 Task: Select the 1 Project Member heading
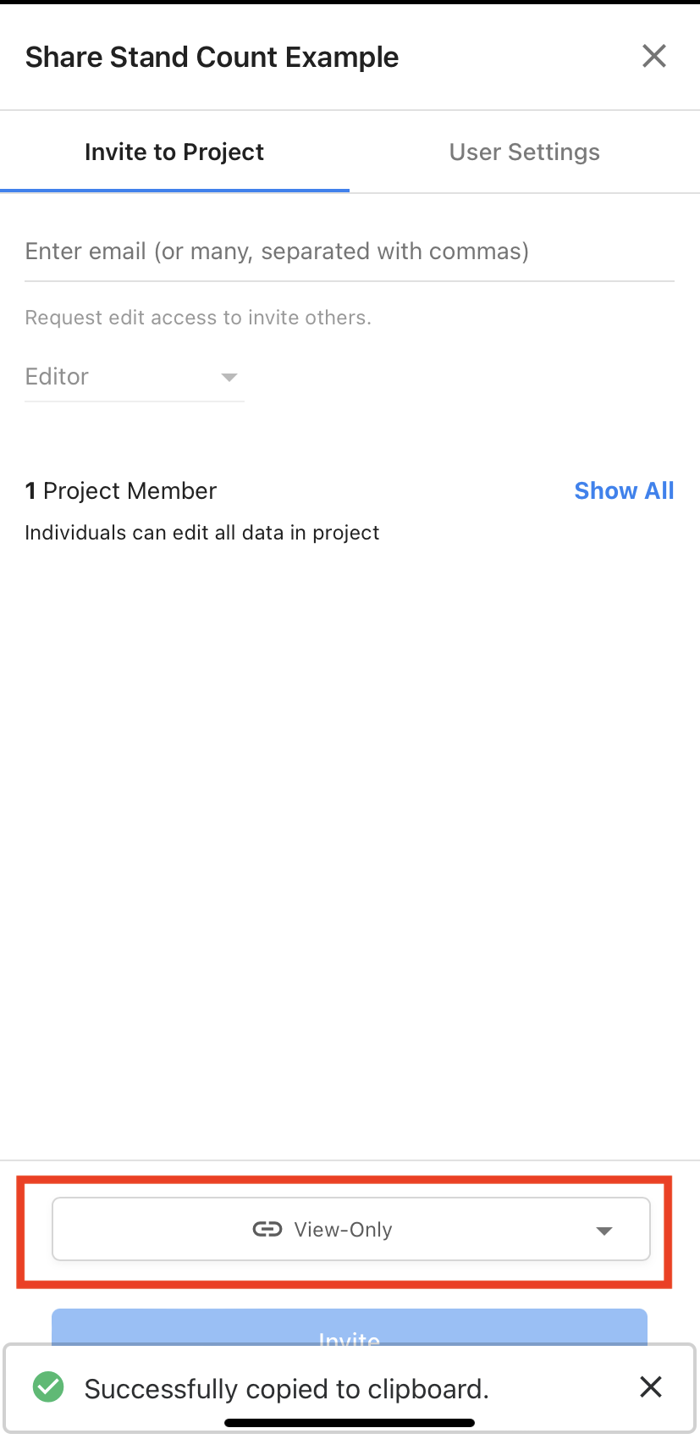[121, 491]
